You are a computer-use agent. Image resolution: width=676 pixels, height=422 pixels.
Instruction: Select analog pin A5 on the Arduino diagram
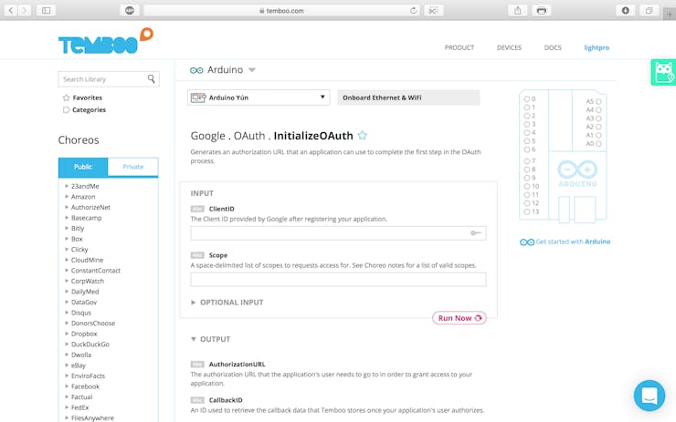598,101
